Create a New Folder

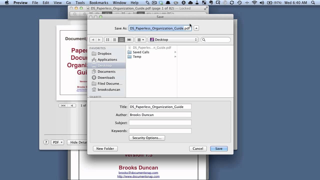tap(105, 148)
